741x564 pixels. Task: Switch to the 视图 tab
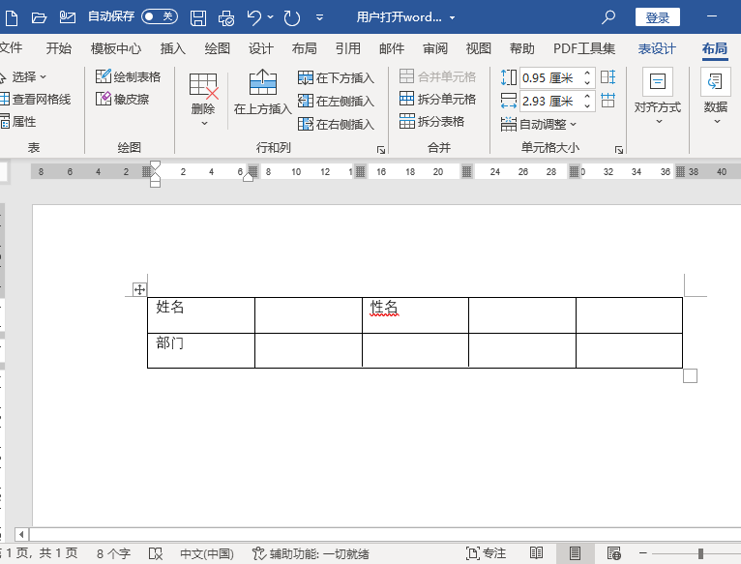coord(478,48)
